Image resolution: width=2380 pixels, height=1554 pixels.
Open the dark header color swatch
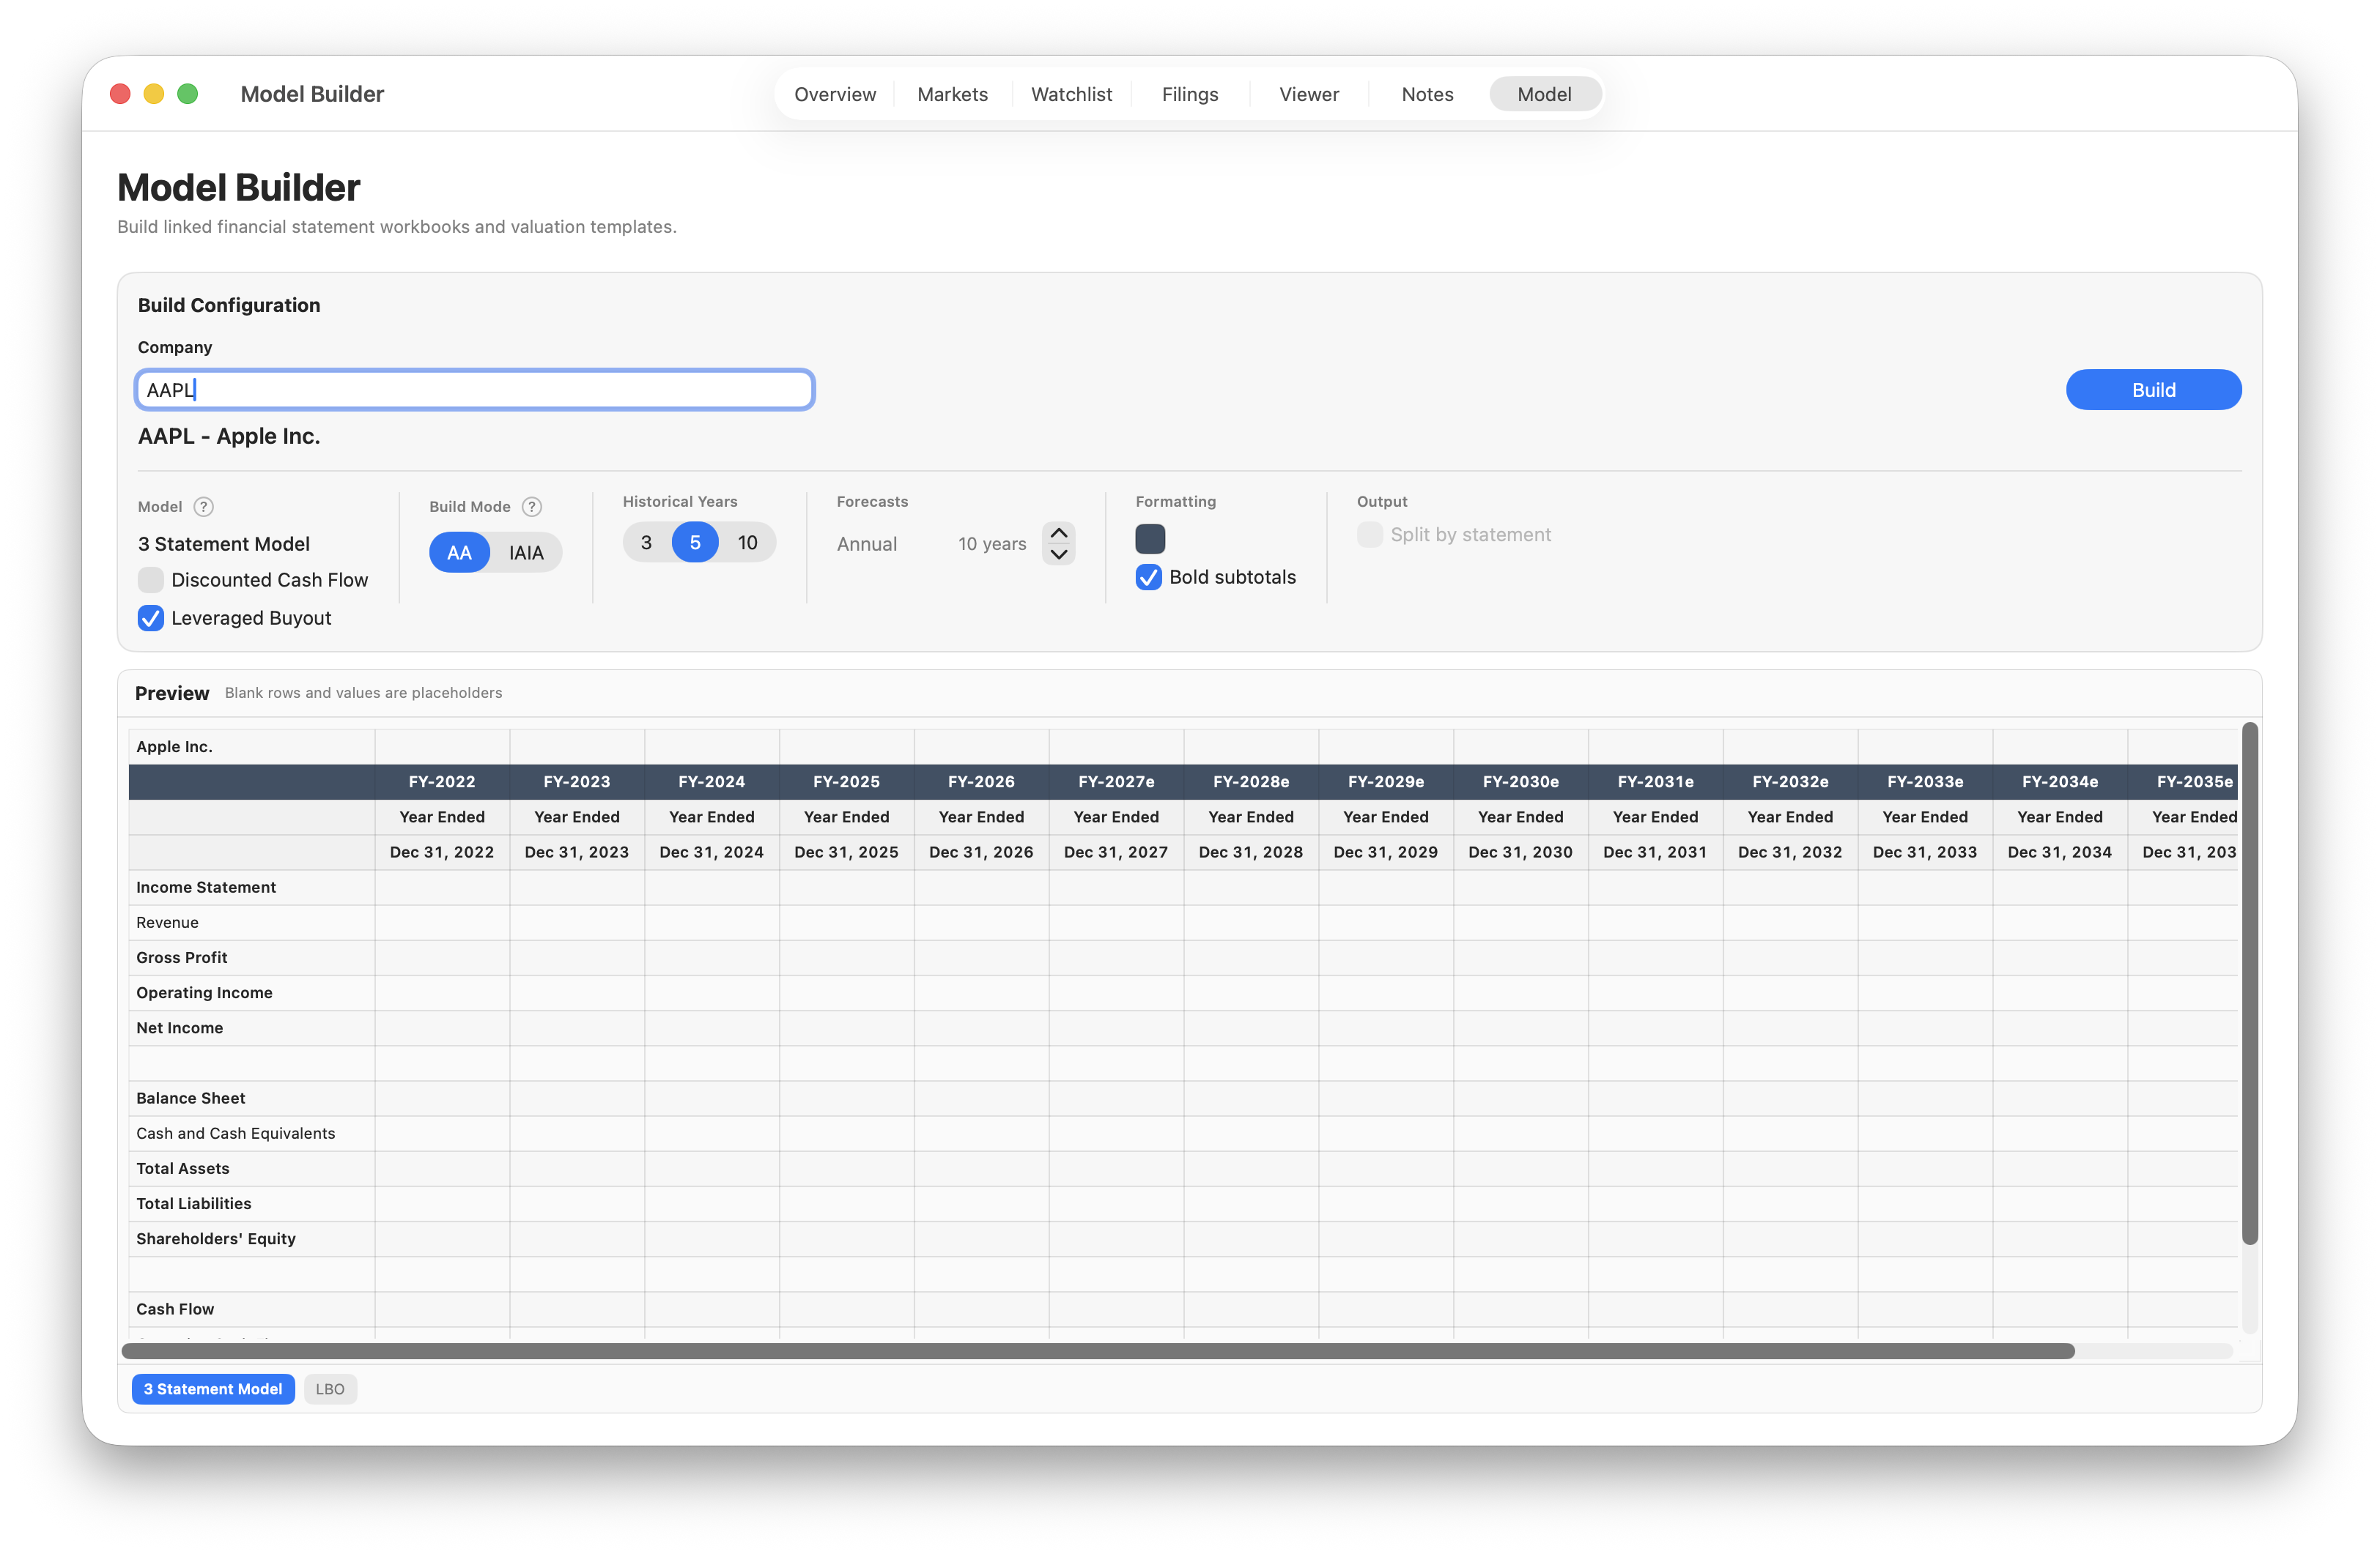[1150, 539]
